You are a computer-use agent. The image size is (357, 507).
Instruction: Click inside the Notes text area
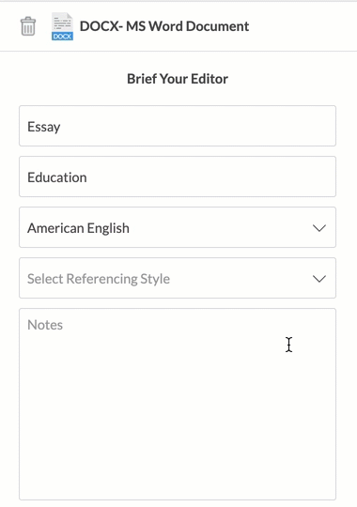click(x=178, y=404)
